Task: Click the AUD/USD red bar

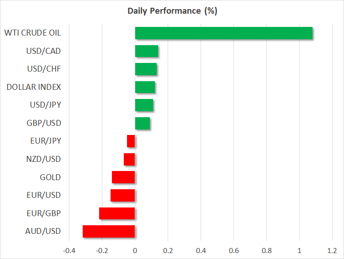Action: point(109,231)
